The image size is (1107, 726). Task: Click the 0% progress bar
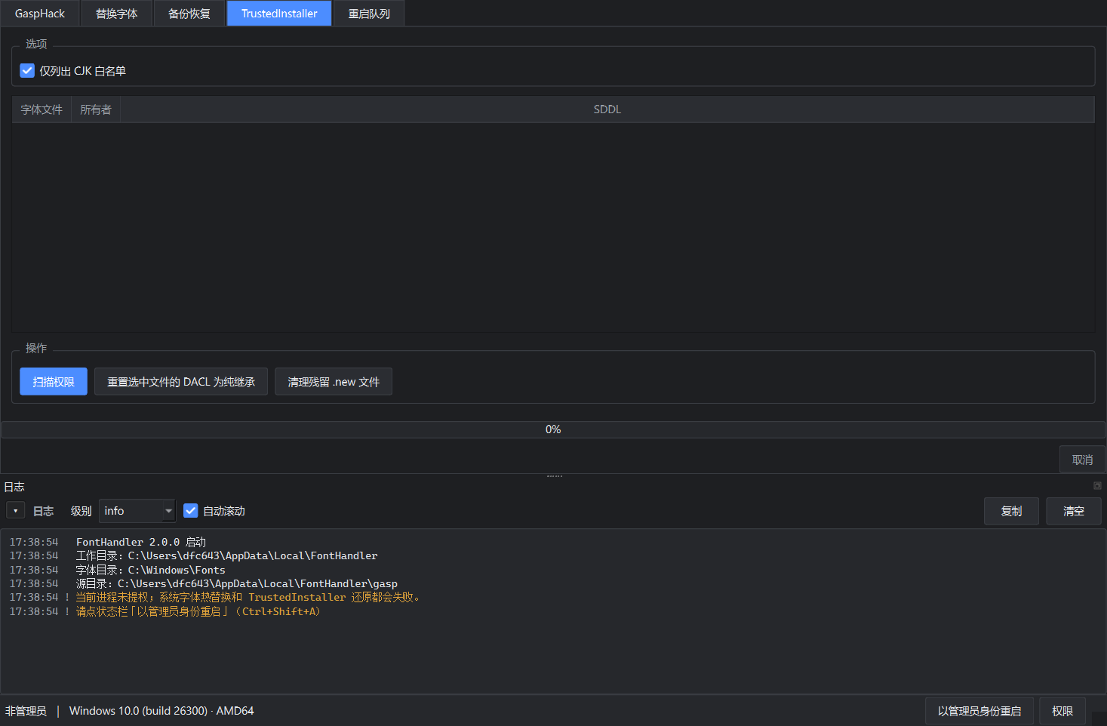coord(553,429)
